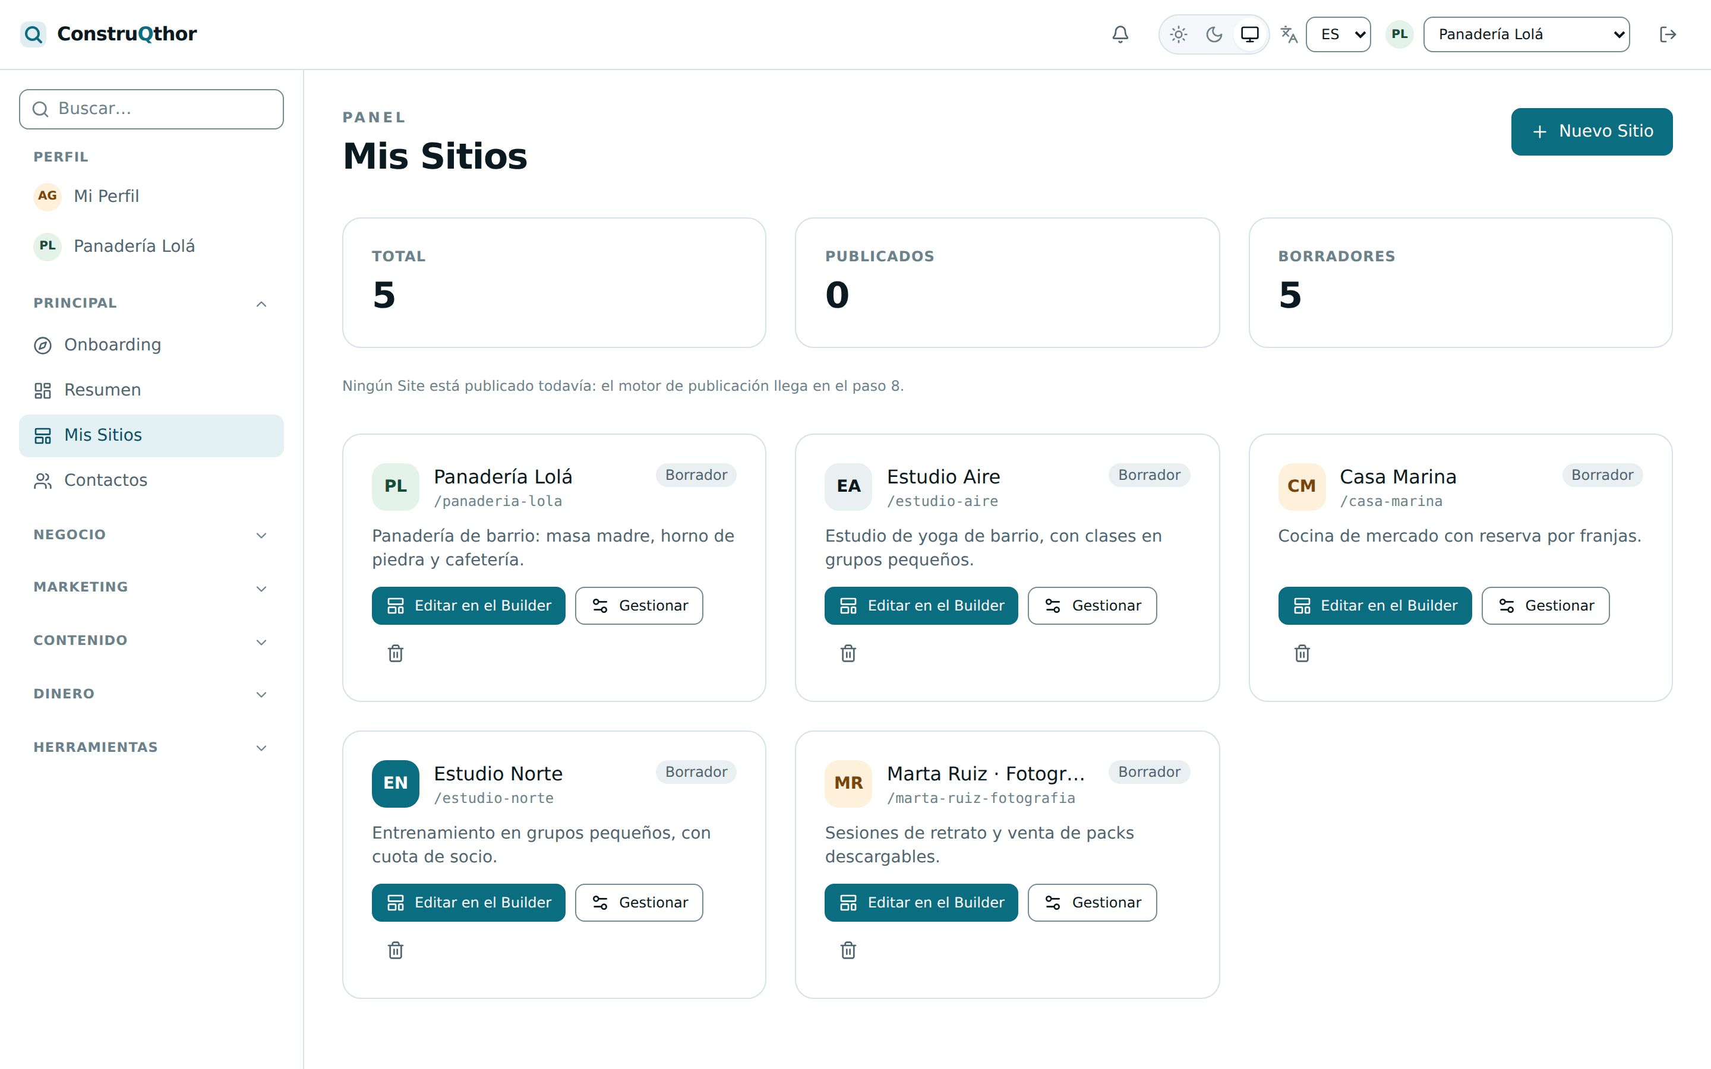
Task: Edit Estudio Norte in the Builder
Action: pos(468,903)
